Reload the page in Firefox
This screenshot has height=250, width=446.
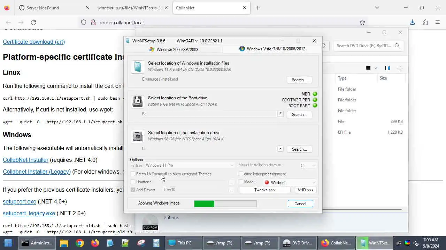(x=33, y=23)
